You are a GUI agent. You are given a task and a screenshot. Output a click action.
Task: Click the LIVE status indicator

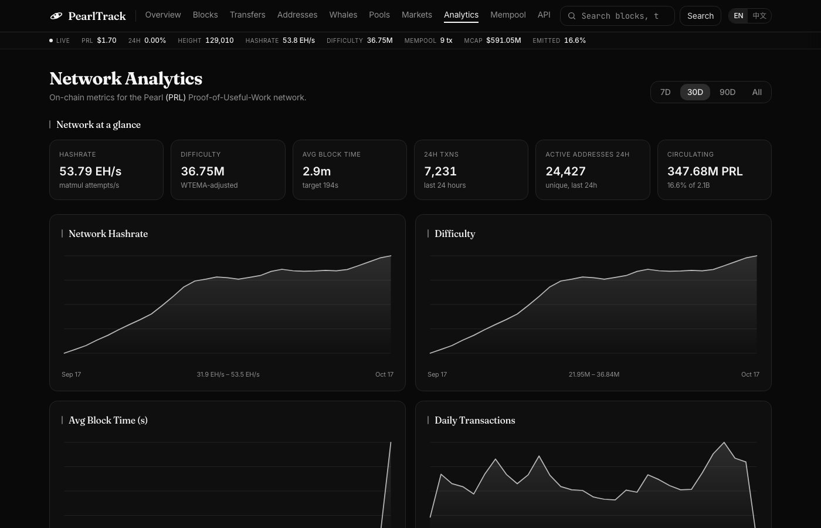pos(60,40)
